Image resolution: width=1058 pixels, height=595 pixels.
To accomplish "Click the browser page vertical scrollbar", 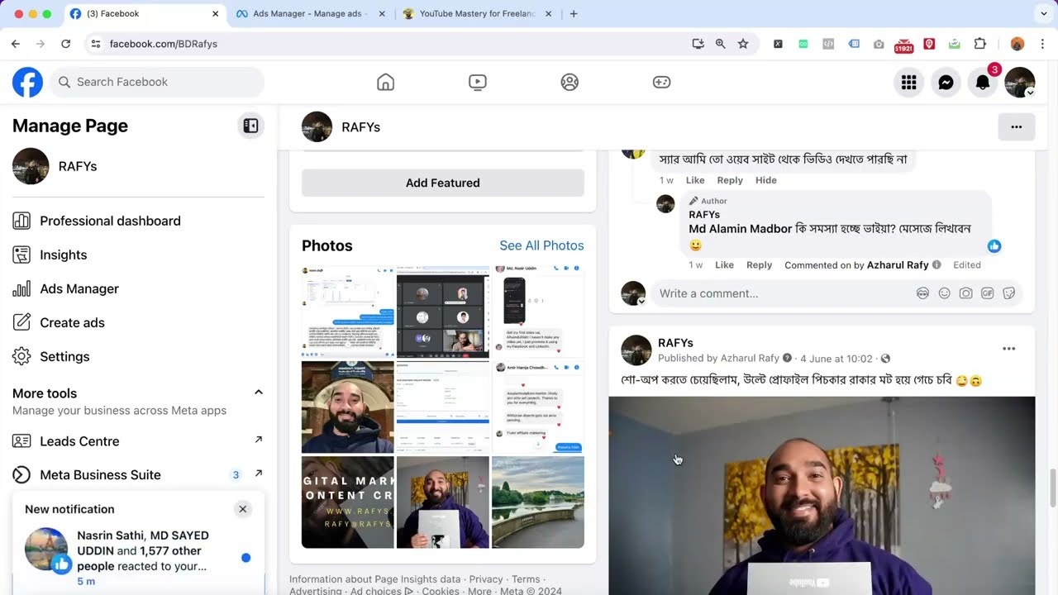I will tap(1052, 488).
